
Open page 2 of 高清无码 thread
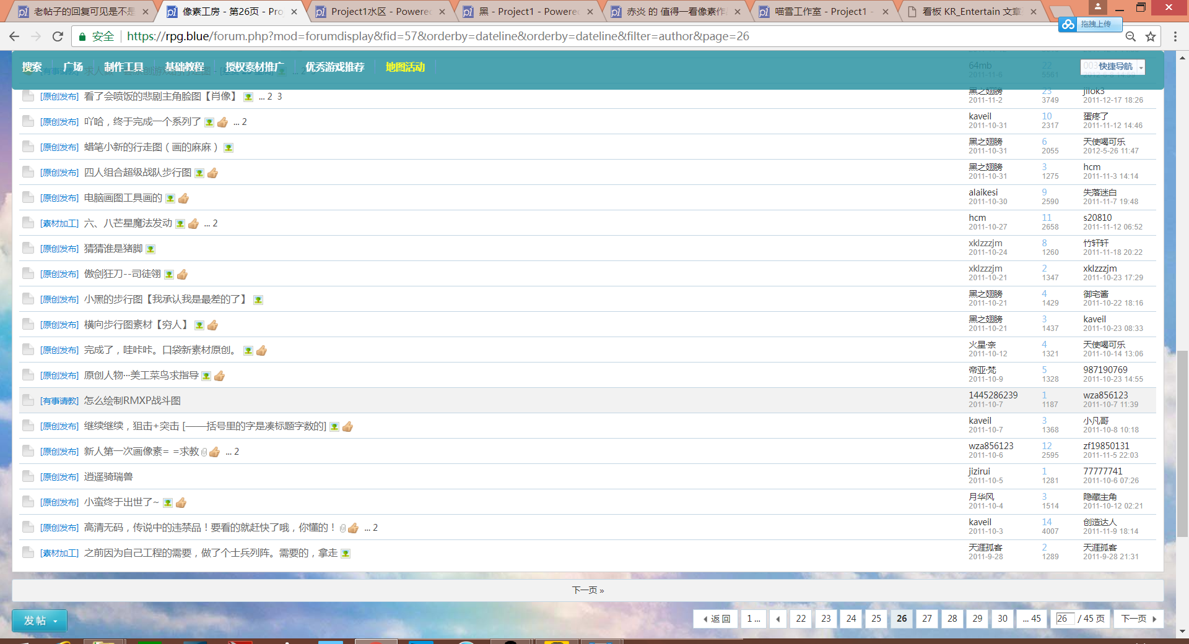(375, 528)
